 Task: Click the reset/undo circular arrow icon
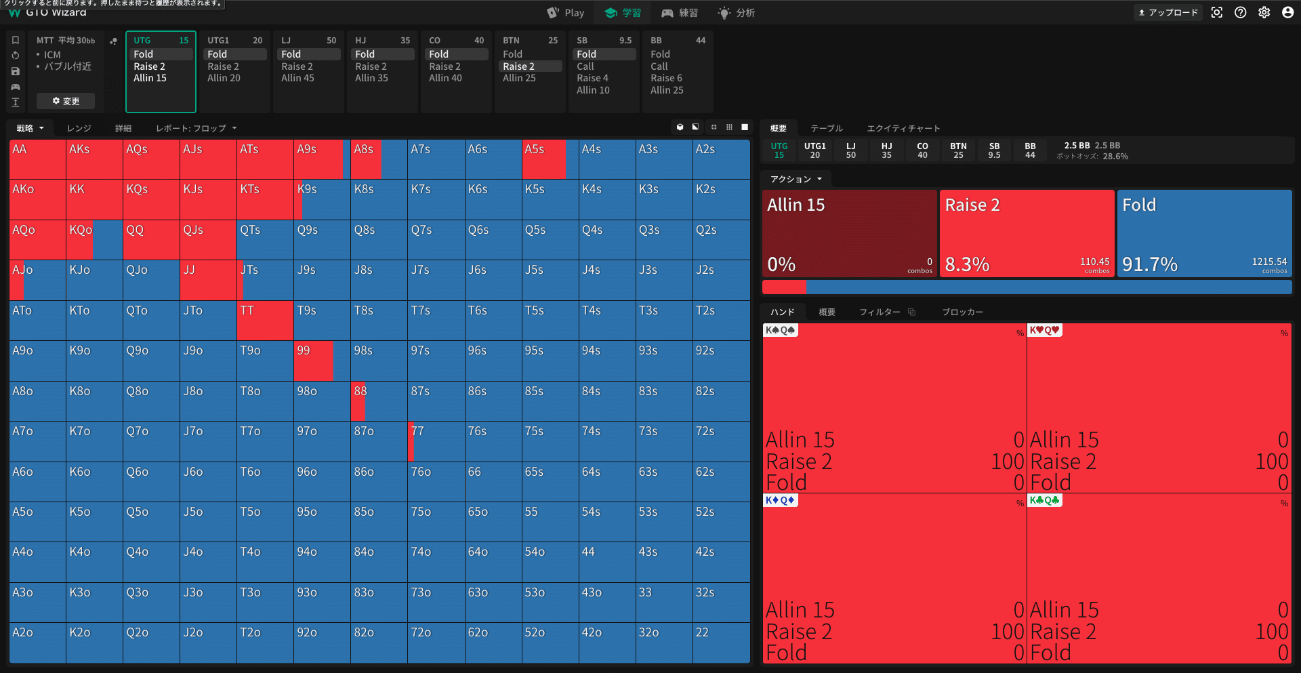(16, 56)
